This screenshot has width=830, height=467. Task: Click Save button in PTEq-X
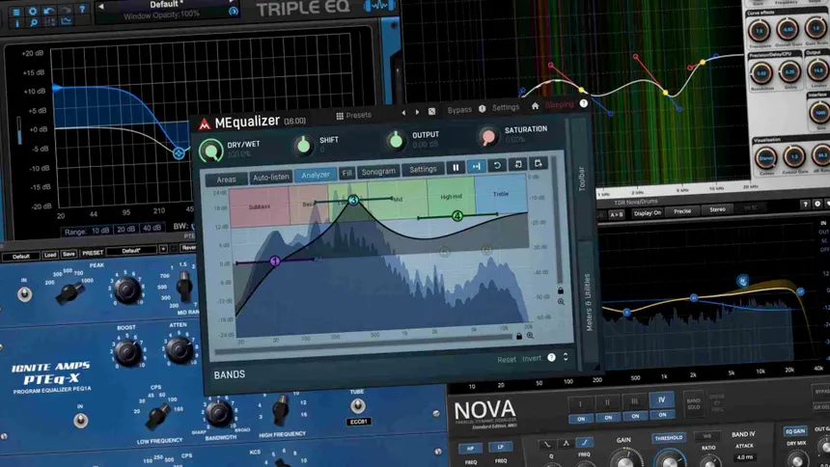69,255
